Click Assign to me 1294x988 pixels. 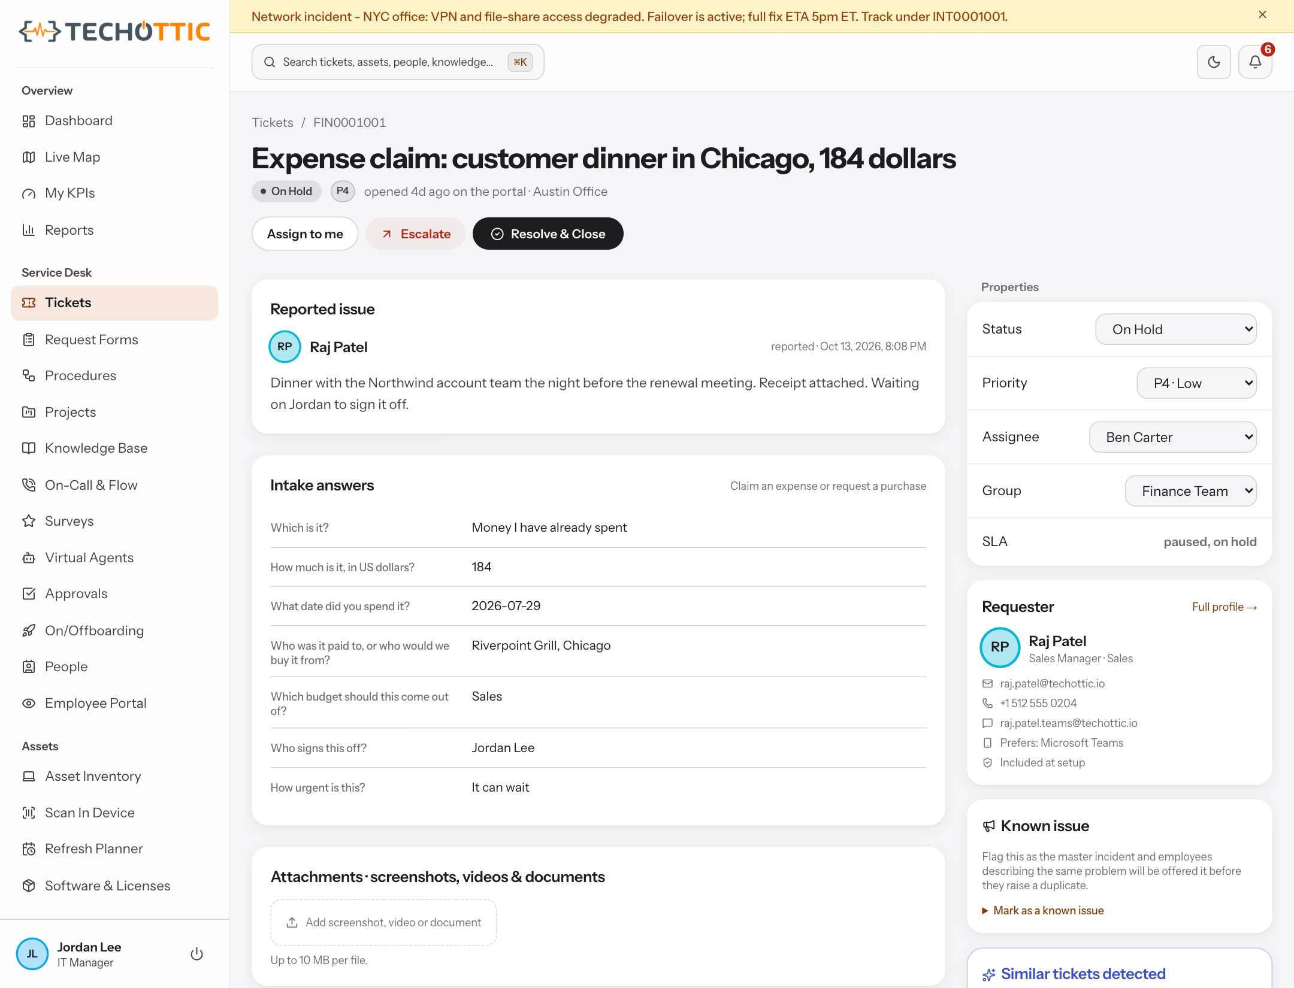pos(305,234)
